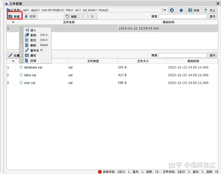
Task: Click the red status indicator dot
Action: [100, 172]
